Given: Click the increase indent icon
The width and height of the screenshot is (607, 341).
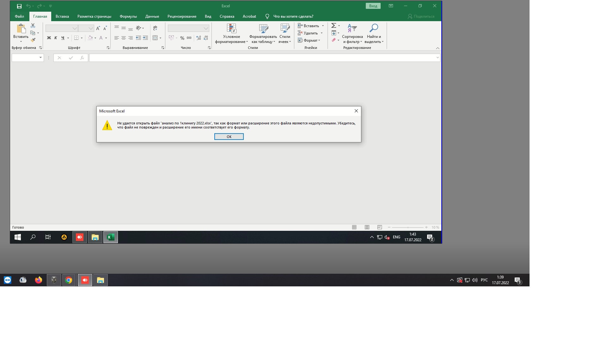Looking at the screenshot, I should point(145,38).
